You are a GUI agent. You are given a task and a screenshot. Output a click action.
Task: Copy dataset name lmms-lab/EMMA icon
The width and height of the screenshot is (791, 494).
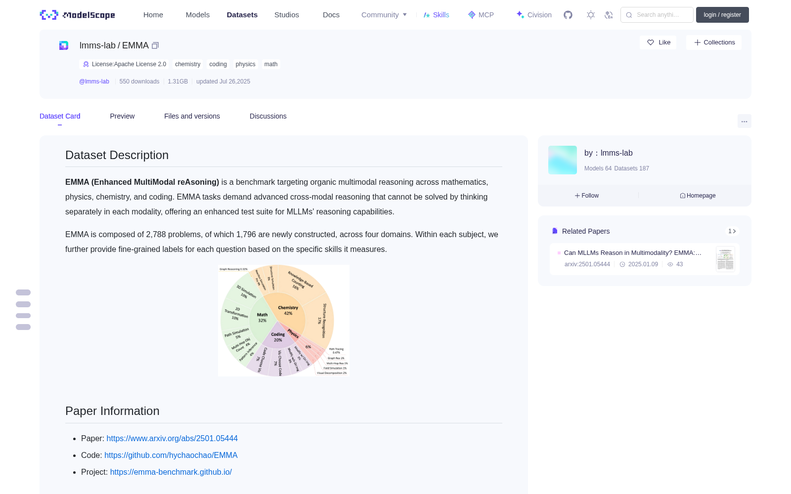click(x=155, y=45)
